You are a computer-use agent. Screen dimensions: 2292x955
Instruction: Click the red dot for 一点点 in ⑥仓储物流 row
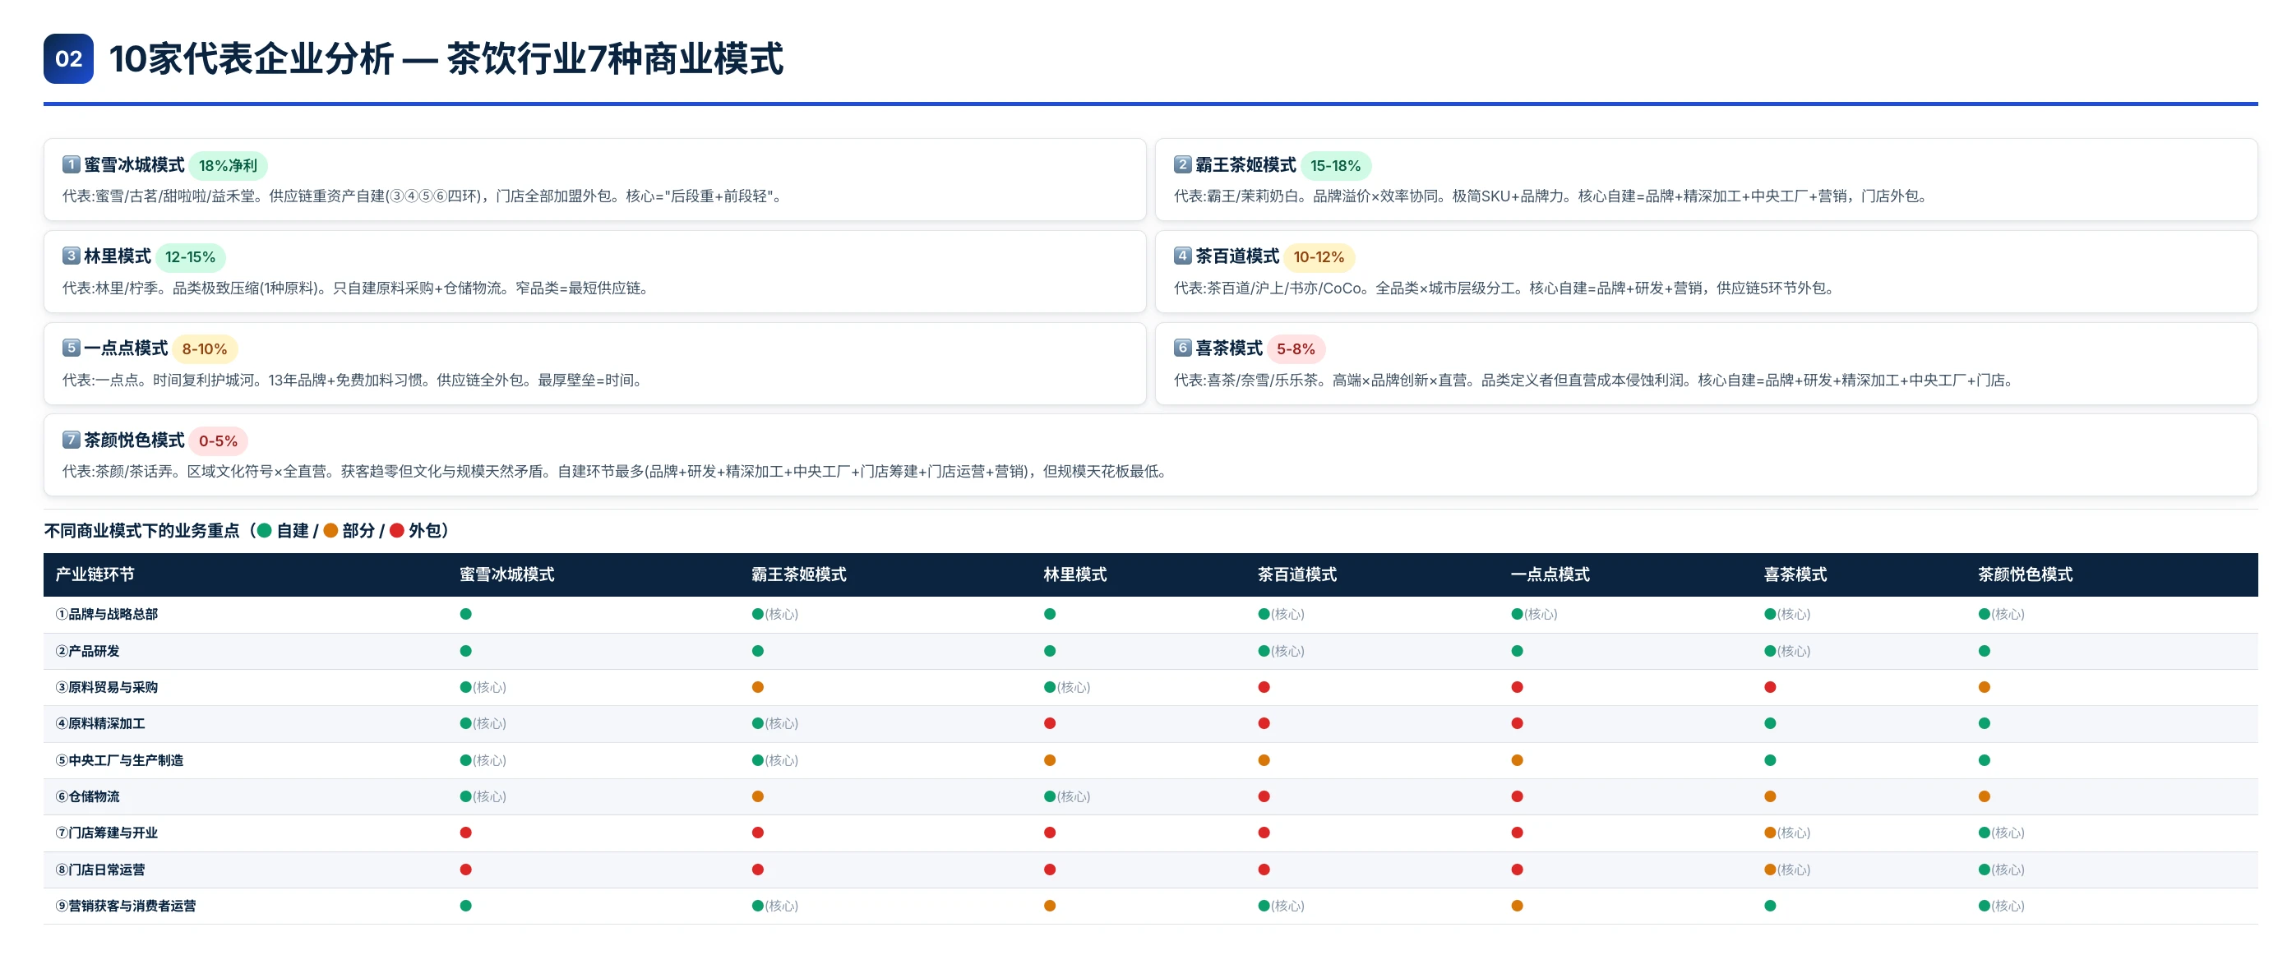(x=1517, y=796)
